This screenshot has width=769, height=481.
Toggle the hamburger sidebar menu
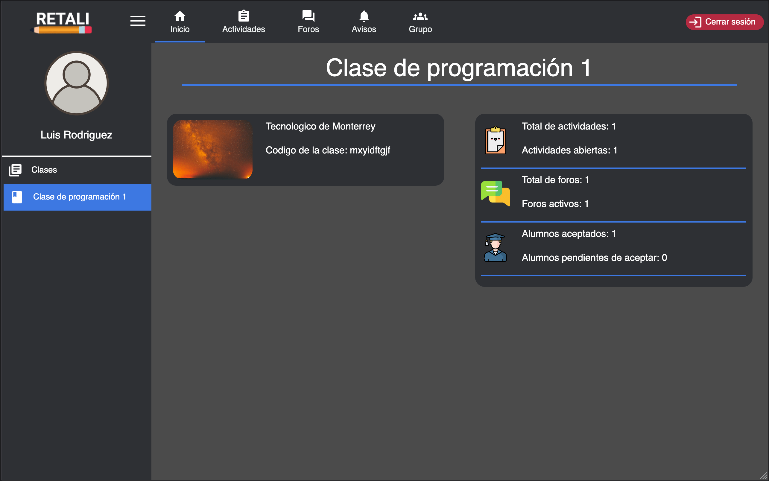point(138,21)
